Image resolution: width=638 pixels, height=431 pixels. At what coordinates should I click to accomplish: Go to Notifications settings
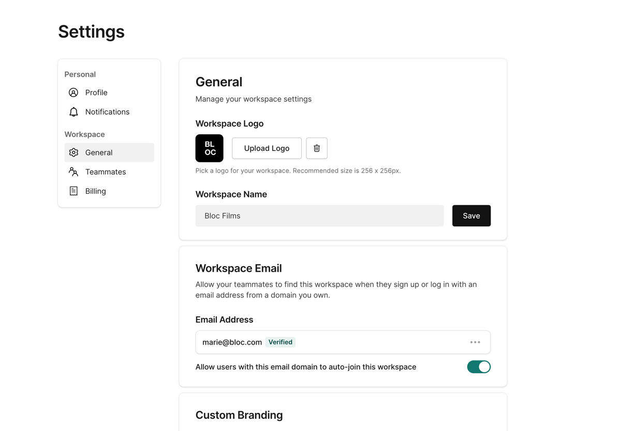[x=107, y=112]
